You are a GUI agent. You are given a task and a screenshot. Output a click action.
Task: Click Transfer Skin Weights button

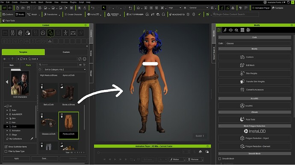click(254, 82)
